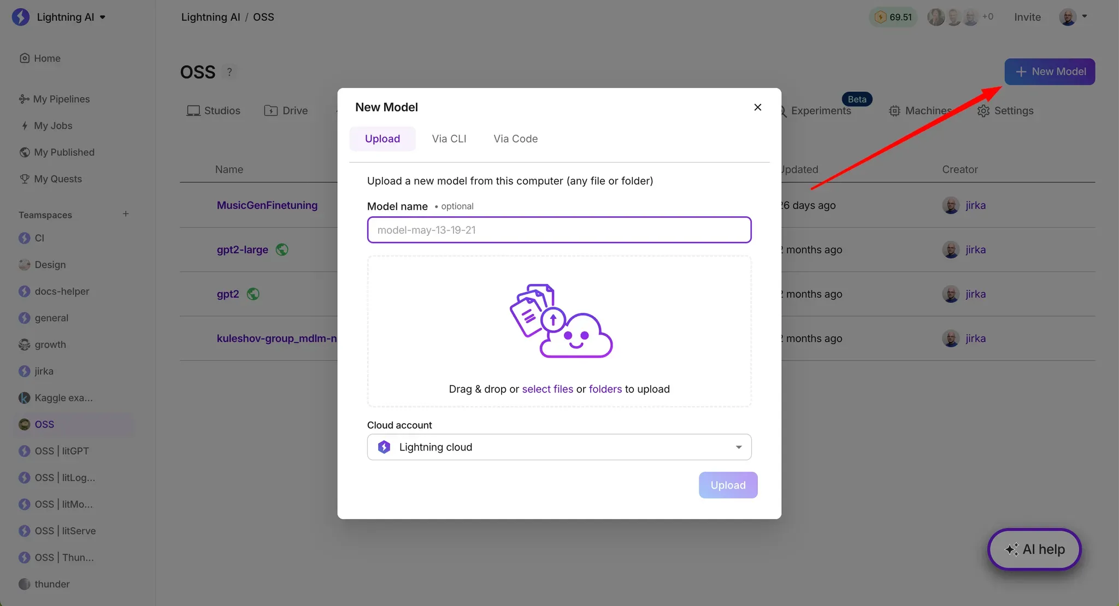Switch to the Machines tab
This screenshot has height=606, width=1119.
(x=920, y=111)
